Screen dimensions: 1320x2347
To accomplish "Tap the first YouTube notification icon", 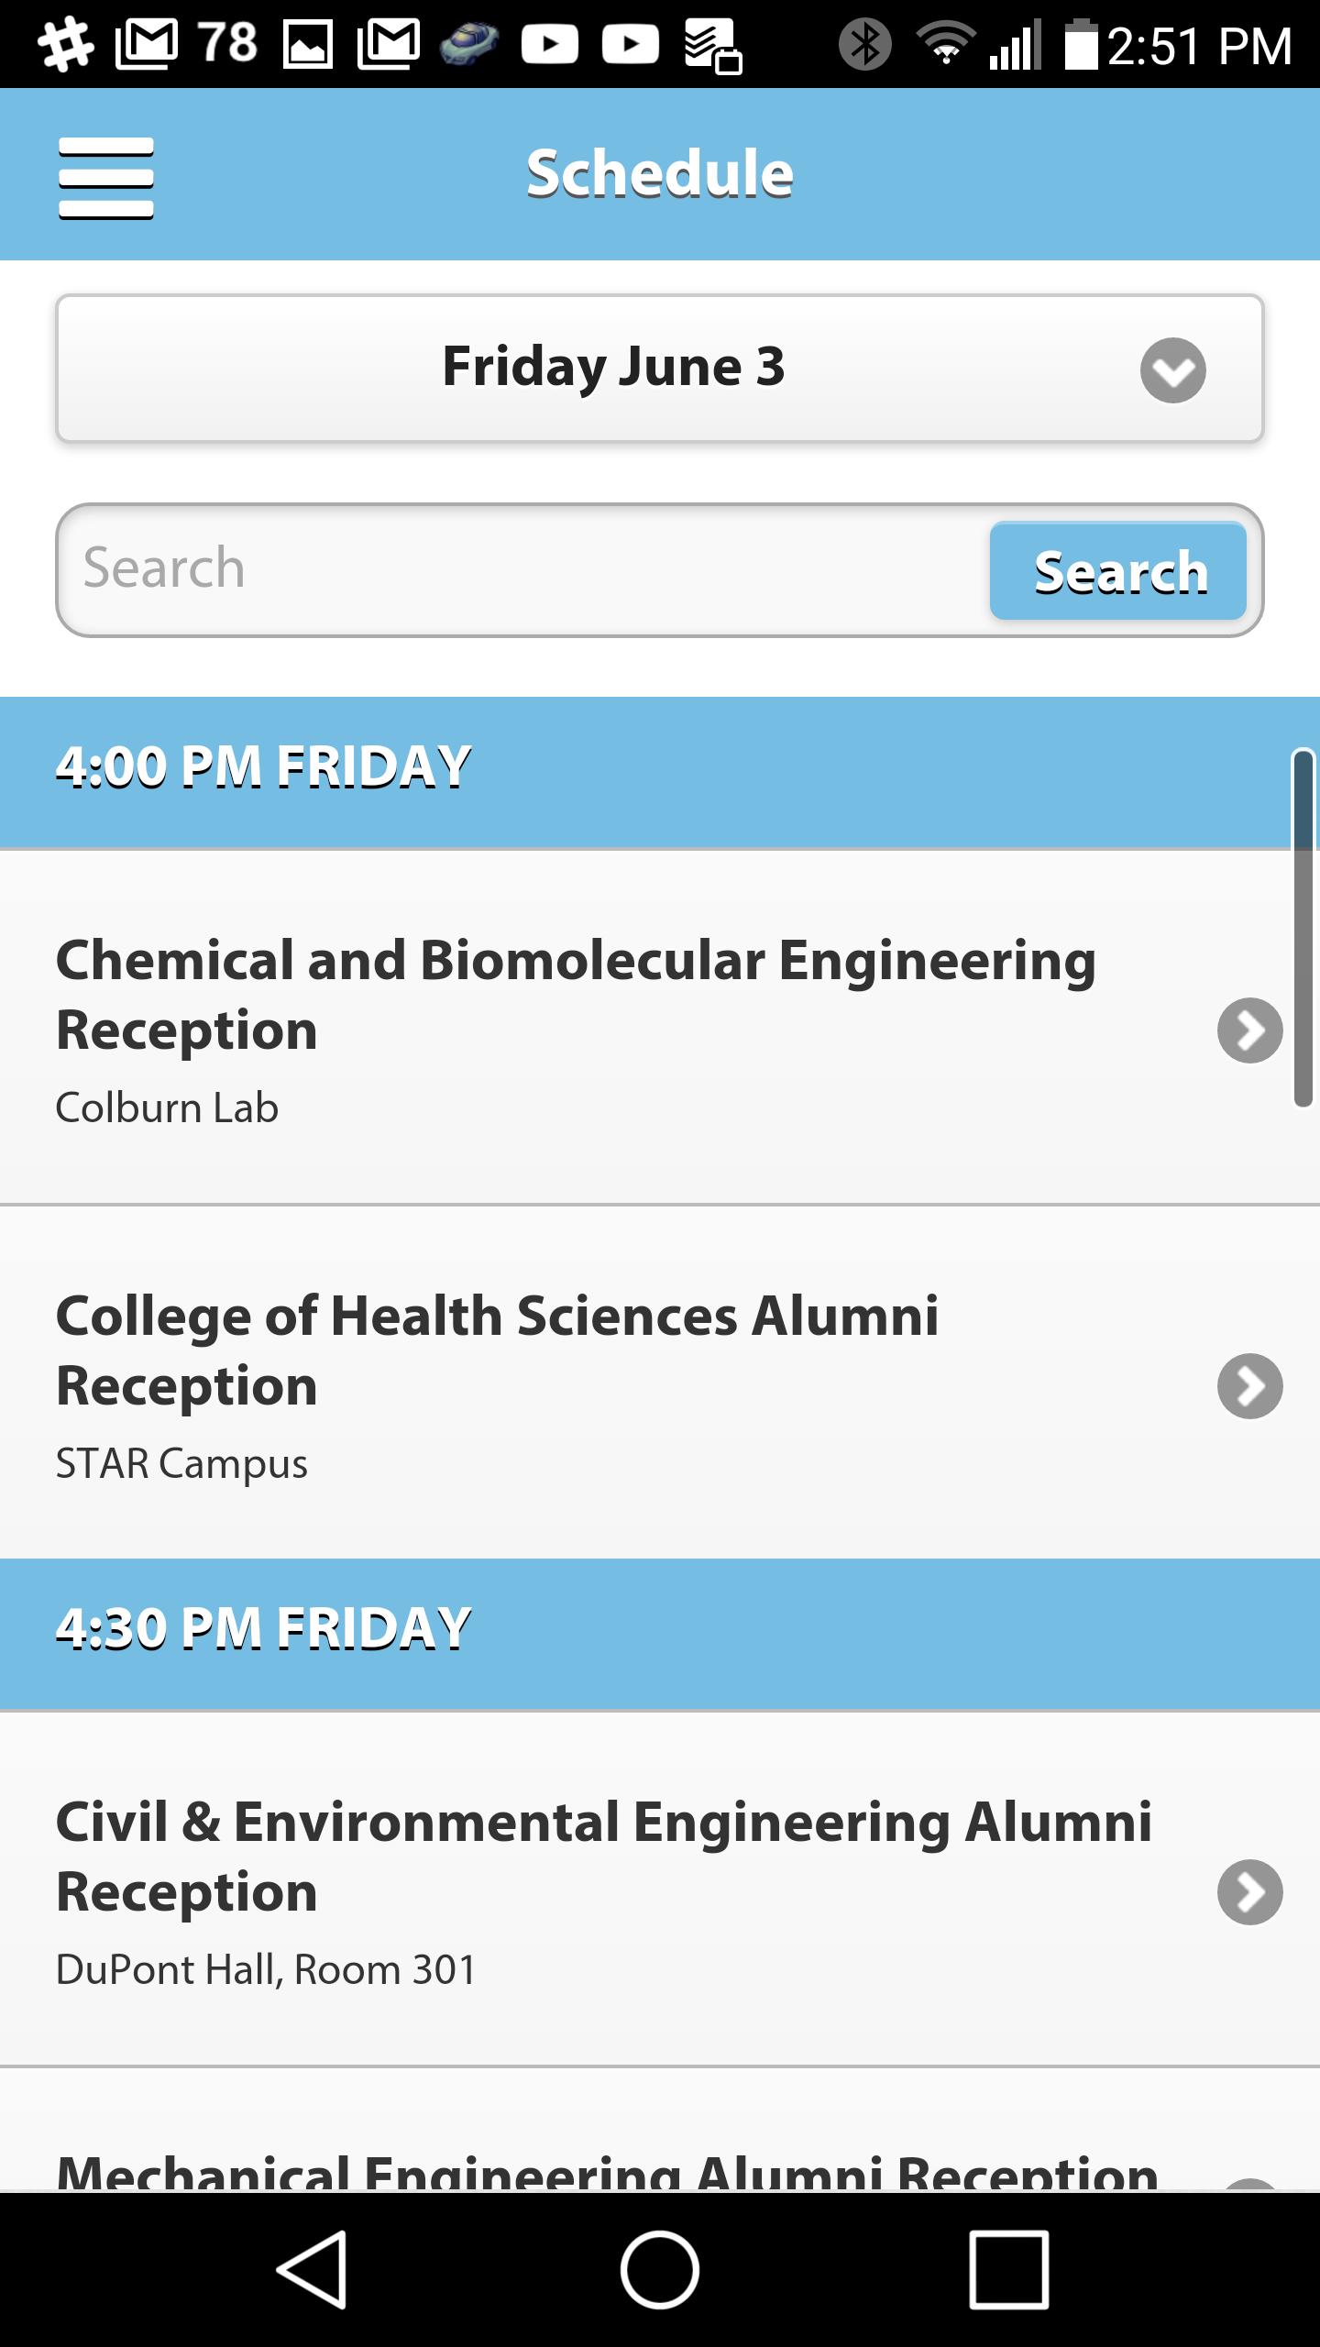I will (x=549, y=44).
